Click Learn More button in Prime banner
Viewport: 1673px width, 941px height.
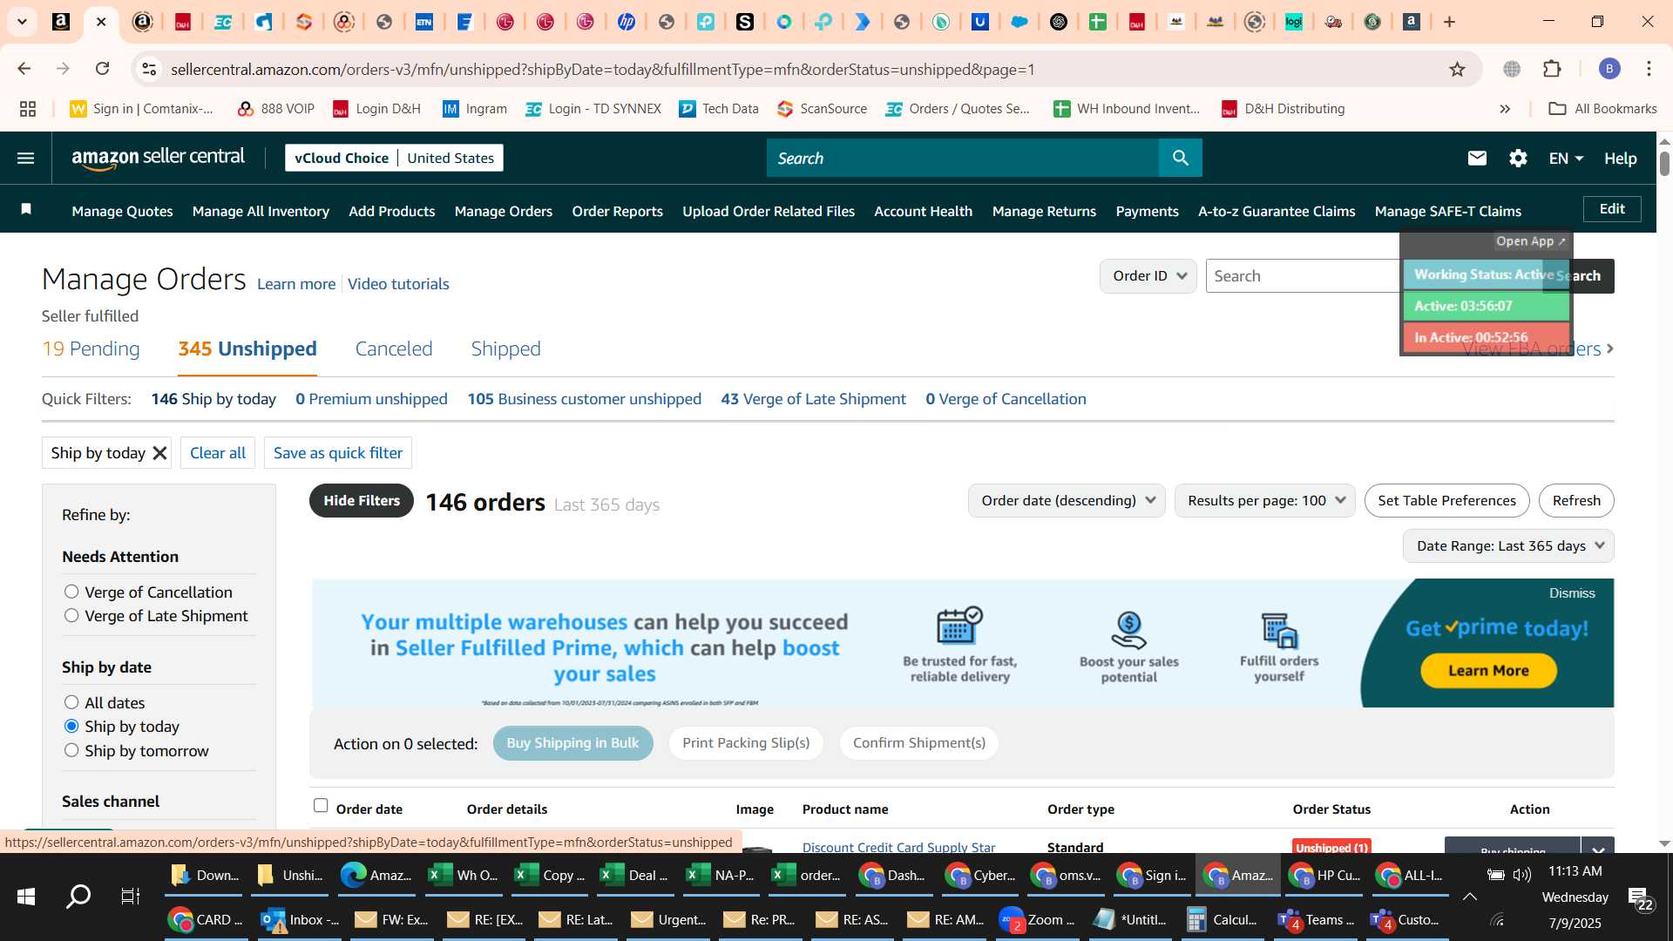[1488, 671]
